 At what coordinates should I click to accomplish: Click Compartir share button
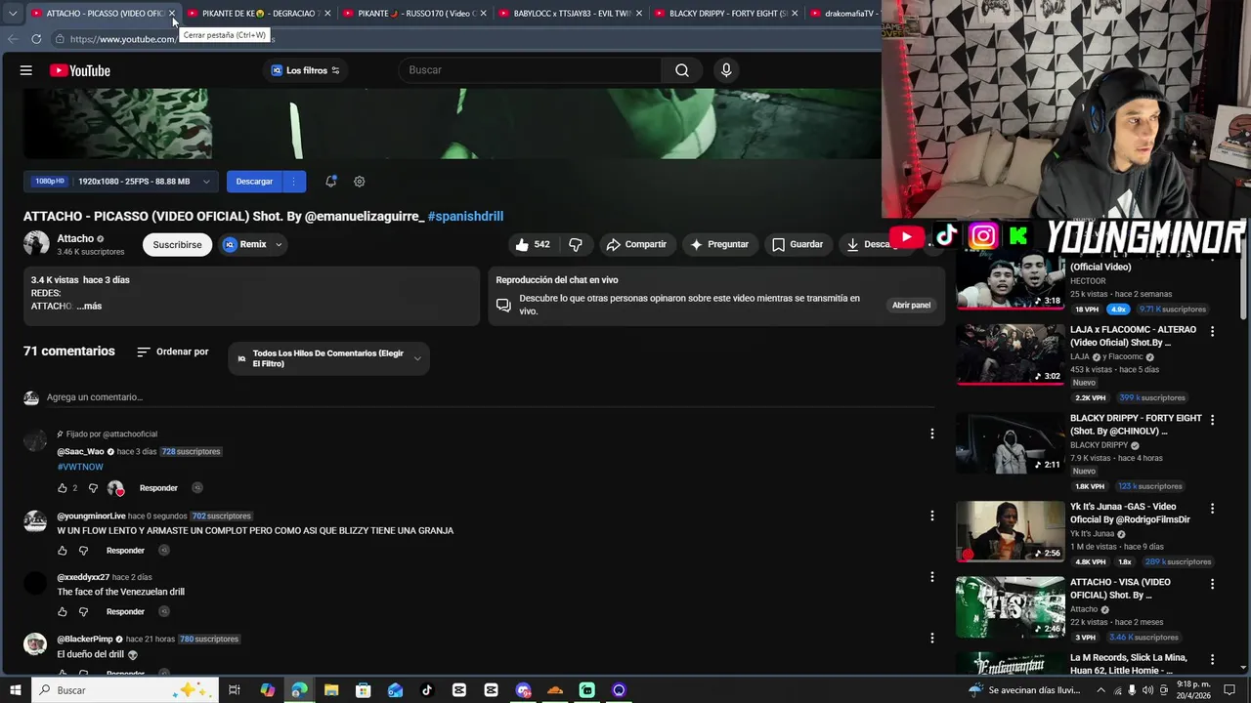click(x=636, y=244)
